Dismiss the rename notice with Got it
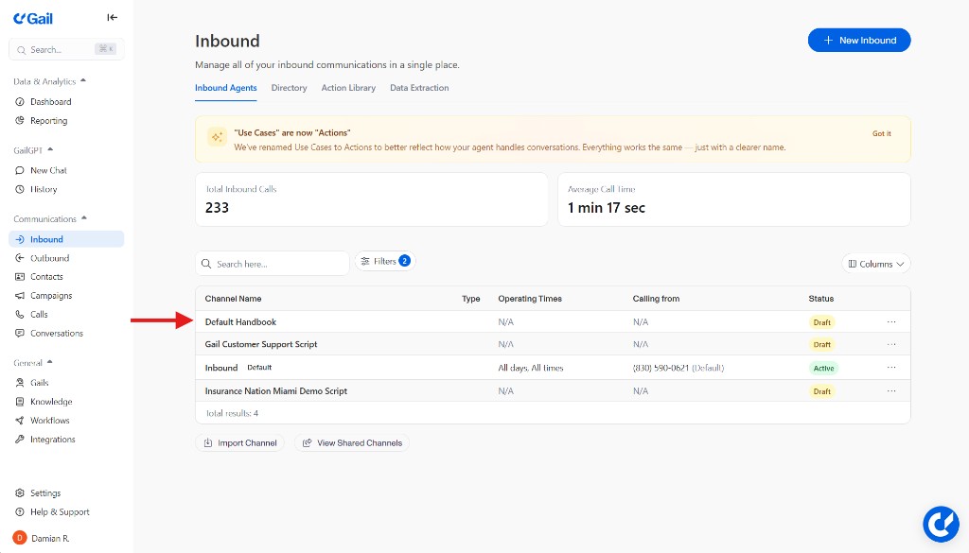This screenshot has height=553, width=969. [x=881, y=133]
